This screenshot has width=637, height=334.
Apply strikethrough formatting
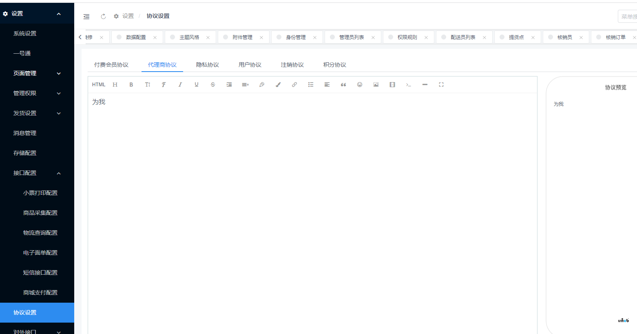click(x=212, y=84)
